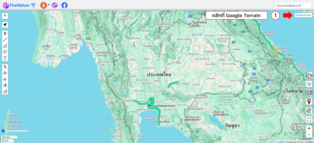Viewport: 314px width, 143px height.
Task: Click the blue opacity slider handle
Action: [x=3, y=131]
